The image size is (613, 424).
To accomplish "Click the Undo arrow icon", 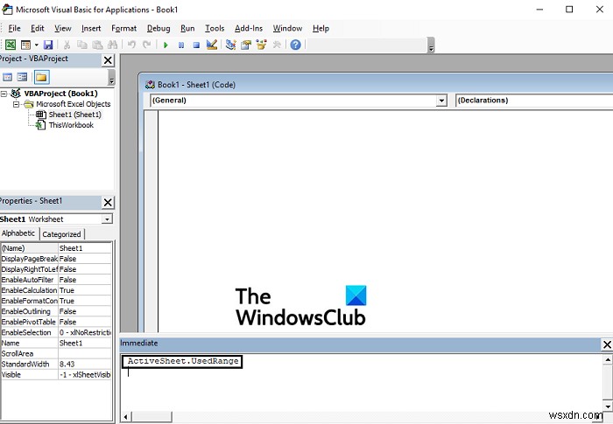I will pos(131,45).
